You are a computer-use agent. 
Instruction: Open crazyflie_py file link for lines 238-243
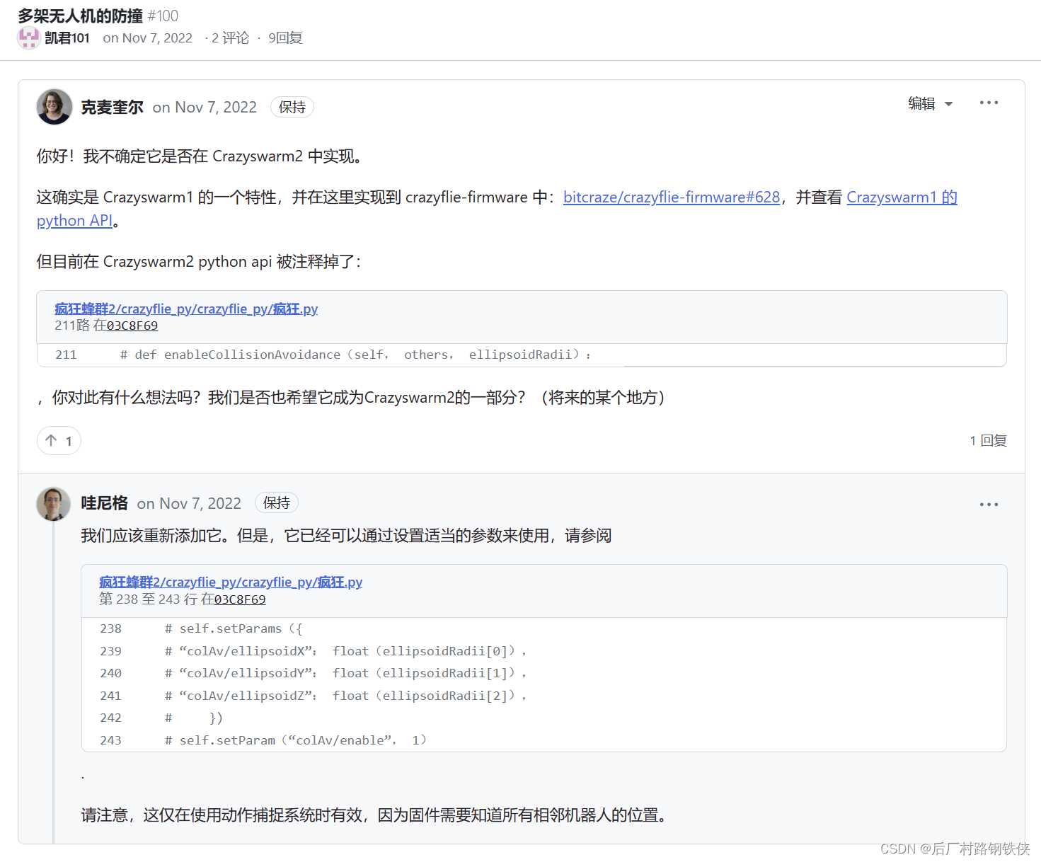pyautogui.click(x=231, y=582)
